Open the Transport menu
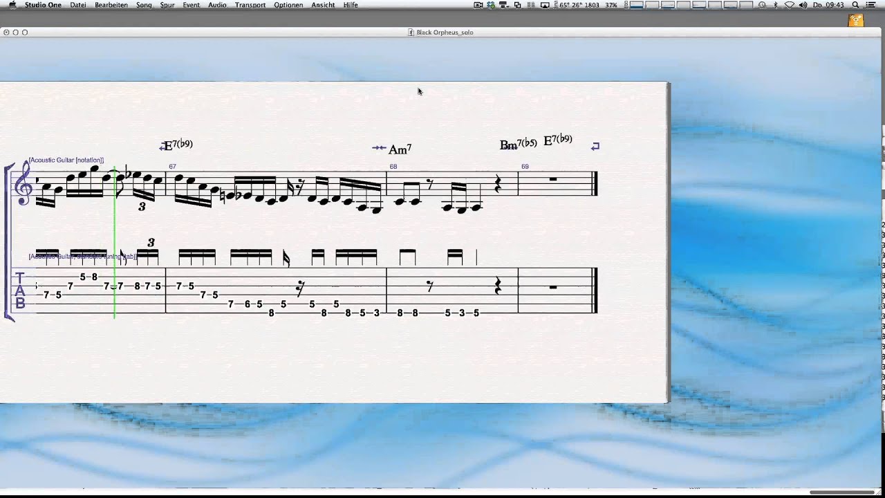885x498 pixels. coord(250,5)
